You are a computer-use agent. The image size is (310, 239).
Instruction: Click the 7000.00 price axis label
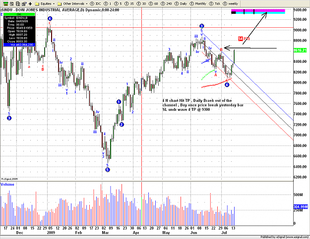300,135
